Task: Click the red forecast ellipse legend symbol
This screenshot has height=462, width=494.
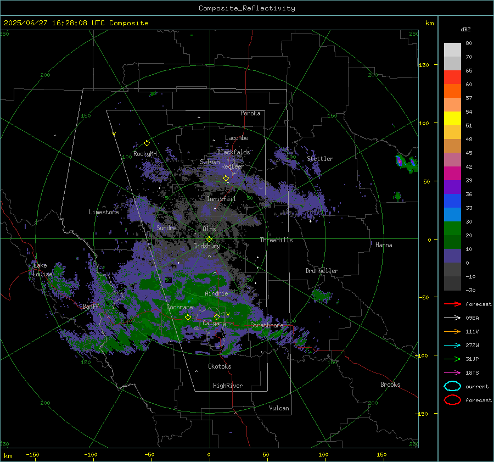Action: 452,400
